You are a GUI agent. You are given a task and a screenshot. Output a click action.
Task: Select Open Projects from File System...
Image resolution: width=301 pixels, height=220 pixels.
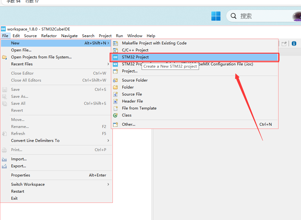tap(56, 57)
